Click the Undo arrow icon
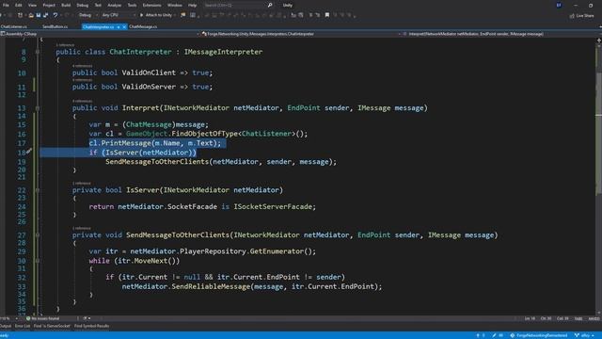This screenshot has height=339, width=602. point(55,15)
